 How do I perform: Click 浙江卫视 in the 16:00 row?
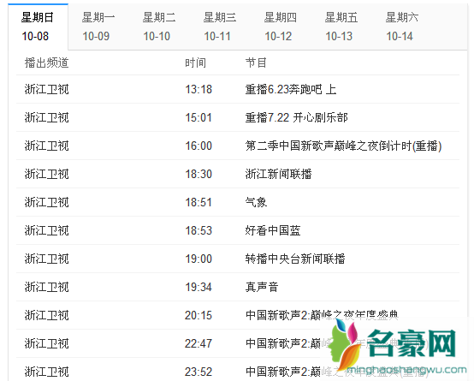click(46, 146)
